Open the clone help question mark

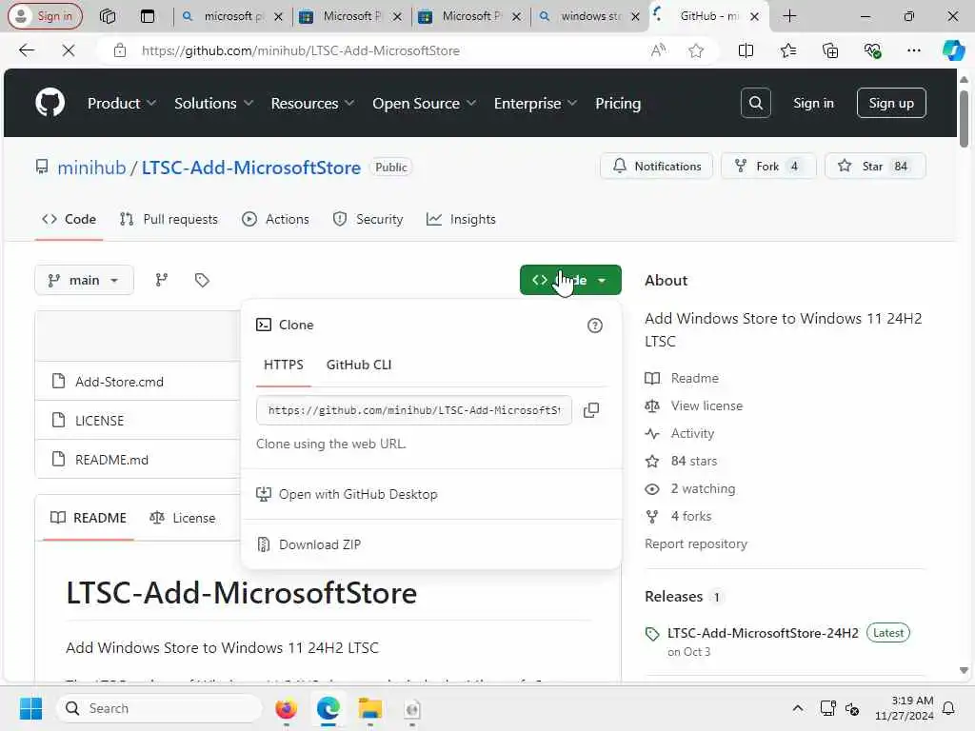[x=595, y=326]
